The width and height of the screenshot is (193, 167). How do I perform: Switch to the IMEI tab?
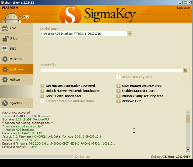point(17,49)
